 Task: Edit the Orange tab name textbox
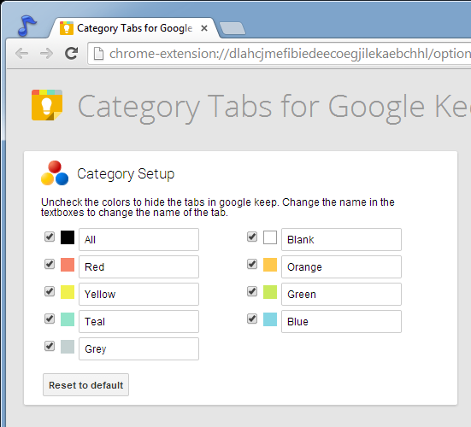(x=341, y=266)
